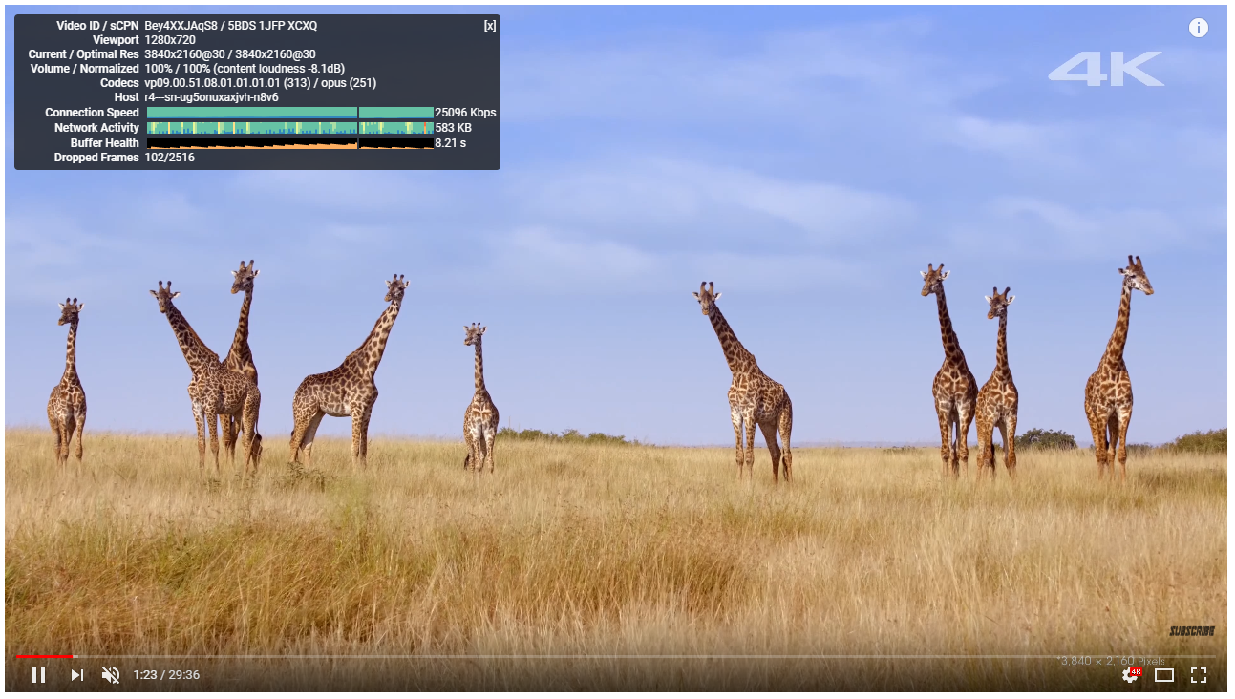Click the Host value text
The image size is (1235, 699).
211,97
